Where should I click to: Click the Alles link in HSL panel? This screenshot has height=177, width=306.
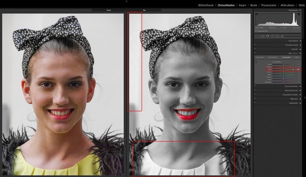pos(297,57)
